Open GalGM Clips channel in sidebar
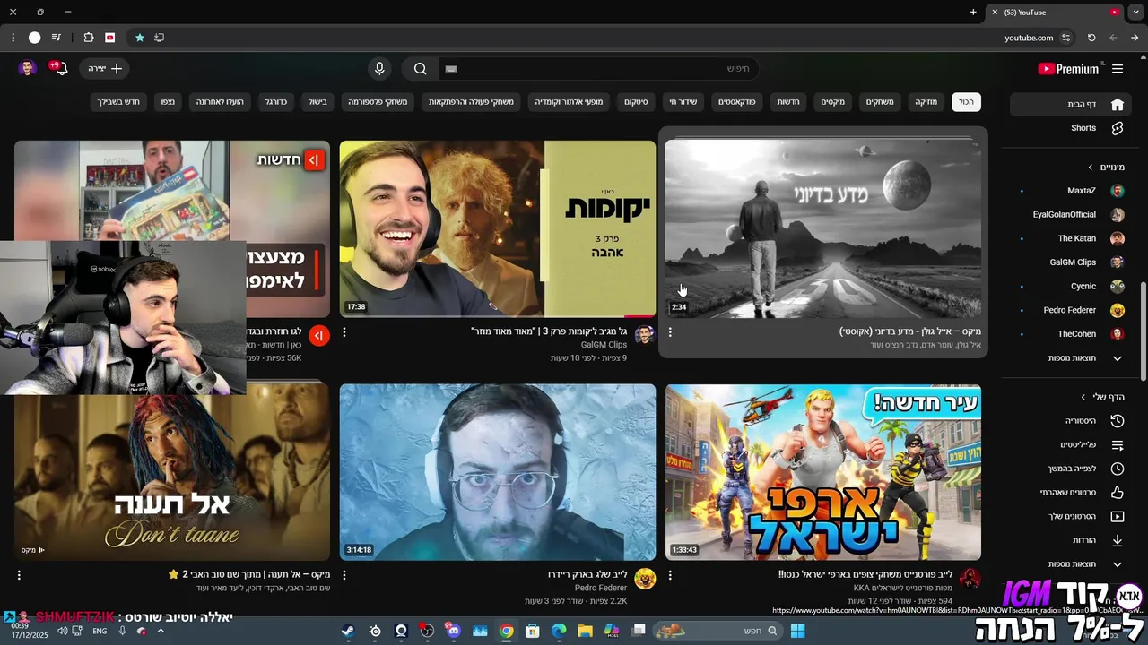 [1073, 262]
